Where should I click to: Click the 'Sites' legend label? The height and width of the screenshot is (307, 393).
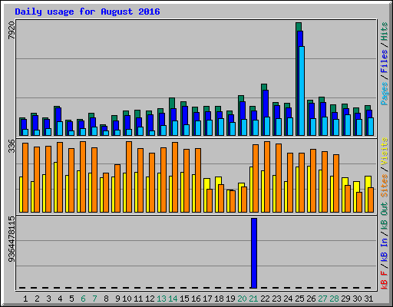pos(385,186)
